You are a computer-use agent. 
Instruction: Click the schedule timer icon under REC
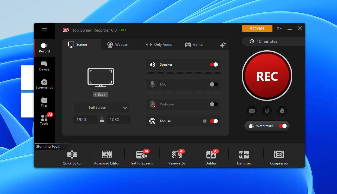[282, 111]
